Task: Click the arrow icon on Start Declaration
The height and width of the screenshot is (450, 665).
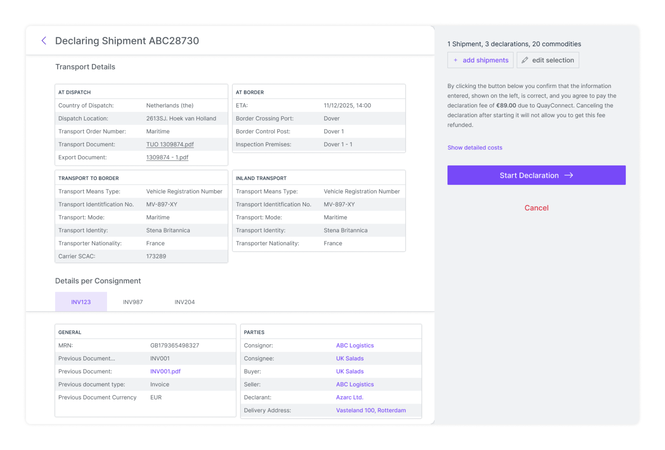Action: 568,175
